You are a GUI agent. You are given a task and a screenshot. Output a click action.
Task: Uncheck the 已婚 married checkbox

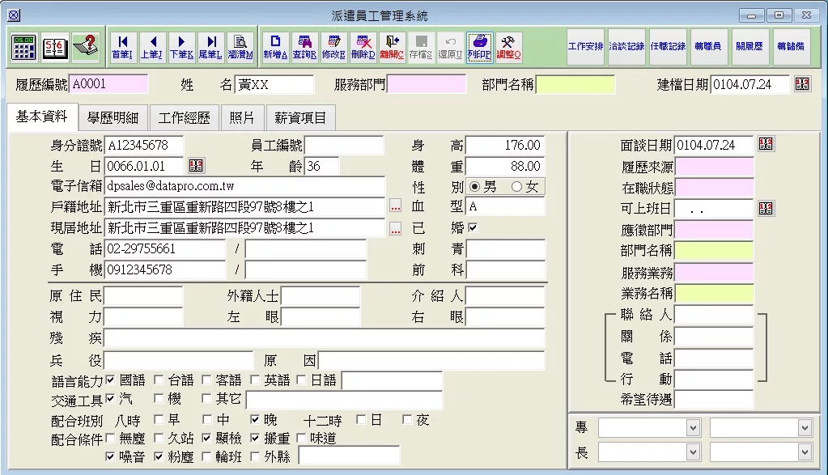click(x=473, y=228)
